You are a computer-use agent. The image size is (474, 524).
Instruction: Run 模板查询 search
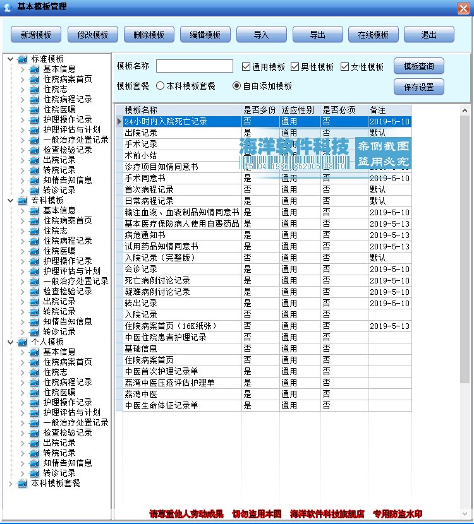coord(419,66)
